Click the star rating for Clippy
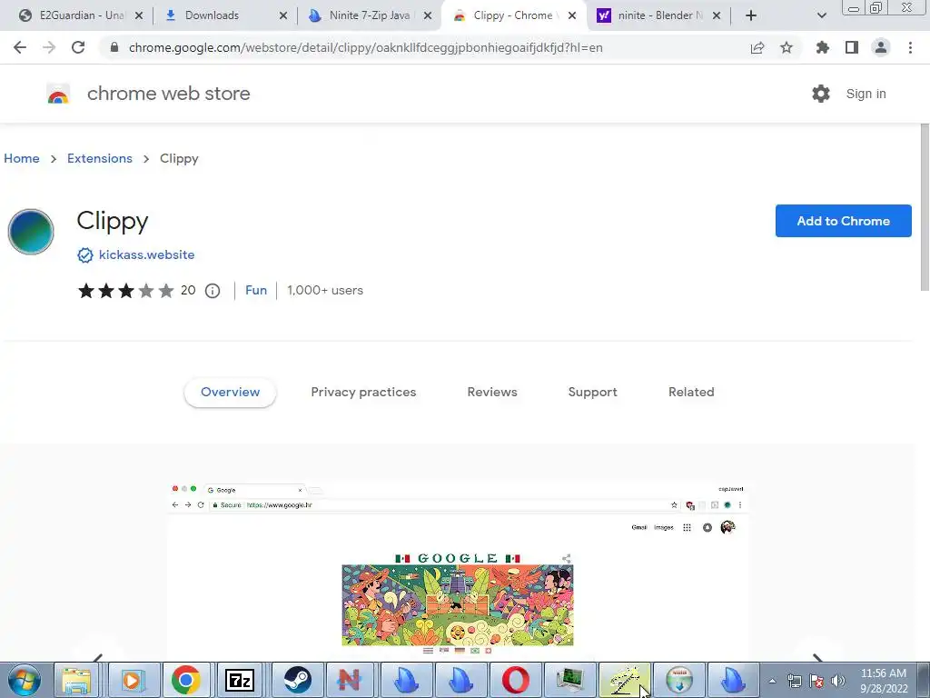930x698 pixels. (x=125, y=291)
